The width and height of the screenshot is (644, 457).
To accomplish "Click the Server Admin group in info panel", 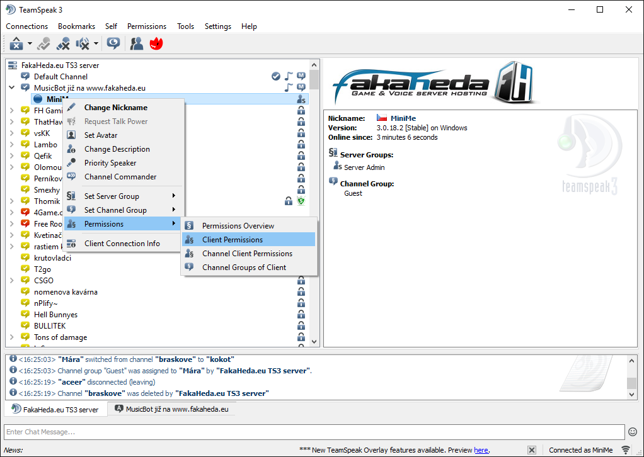I will coord(364,167).
